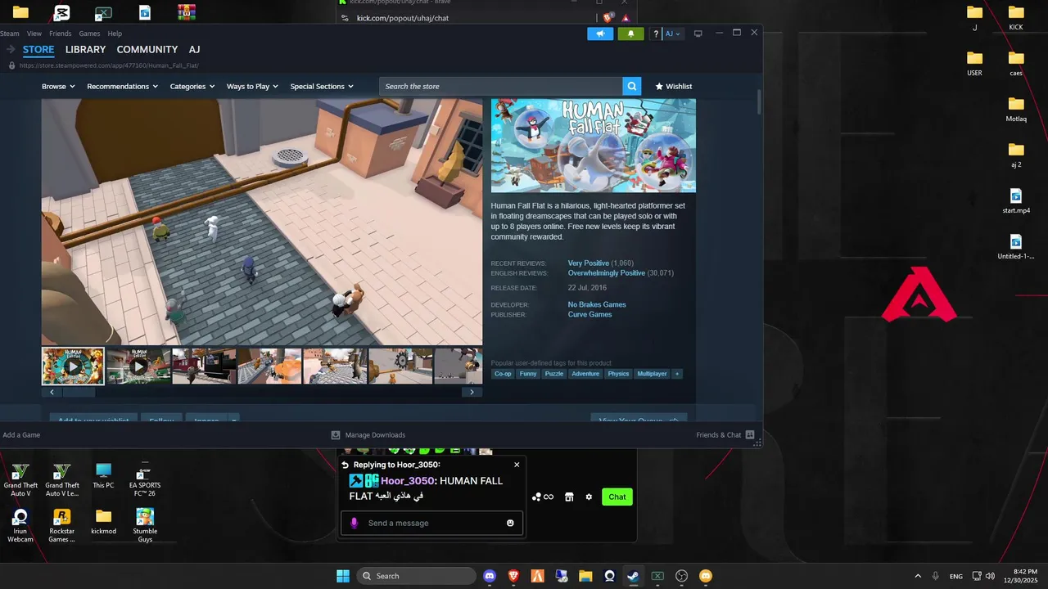Viewport: 1048px width, 589px height.
Task: Expand the Ways to Play dropdown
Action: 252,86
